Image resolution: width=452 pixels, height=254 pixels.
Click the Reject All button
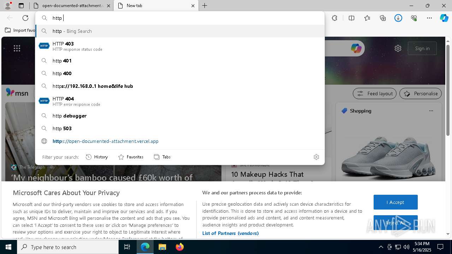tap(395, 223)
